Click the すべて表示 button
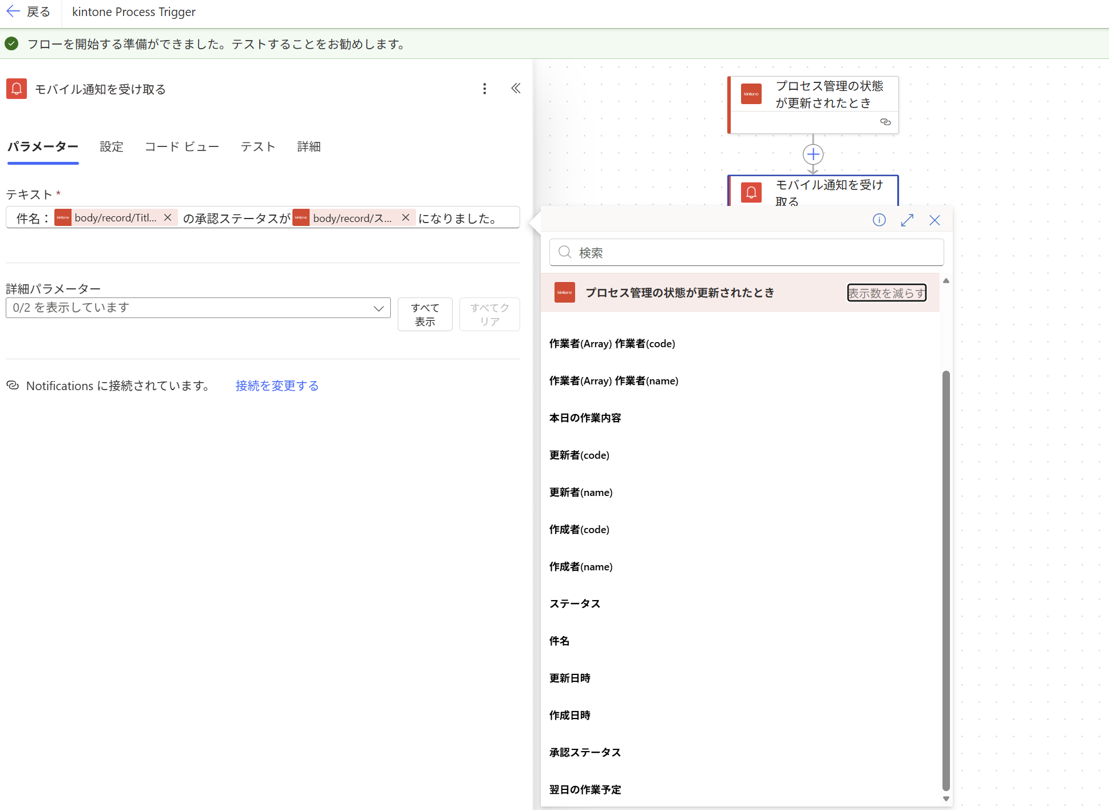Viewport: 1109px width, 810px height. pos(425,314)
